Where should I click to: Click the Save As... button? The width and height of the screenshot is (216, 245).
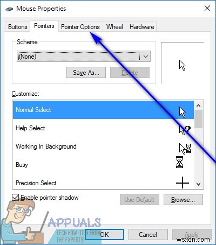tap(86, 73)
